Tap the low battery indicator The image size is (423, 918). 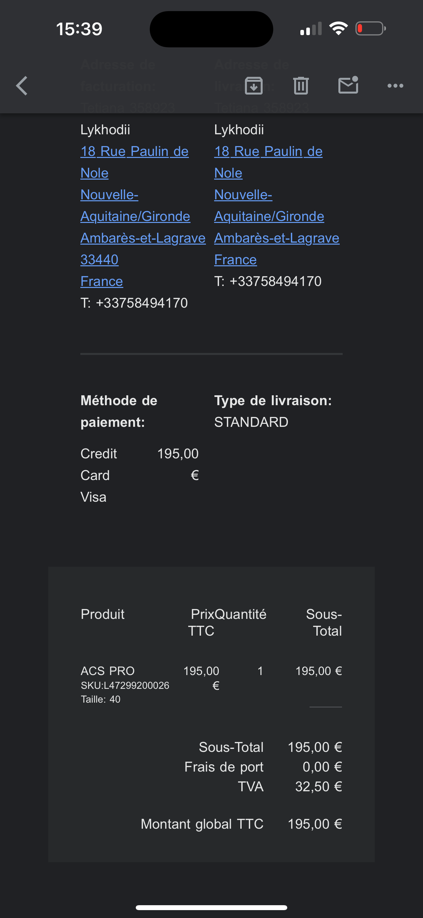pyautogui.click(x=370, y=29)
